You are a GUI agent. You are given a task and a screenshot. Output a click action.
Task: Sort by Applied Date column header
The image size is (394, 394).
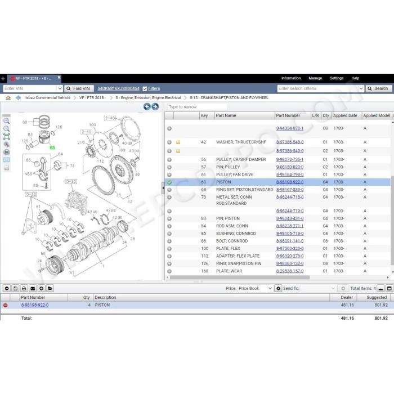(x=347, y=115)
